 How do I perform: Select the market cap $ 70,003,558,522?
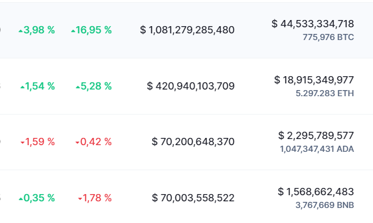click(193, 198)
